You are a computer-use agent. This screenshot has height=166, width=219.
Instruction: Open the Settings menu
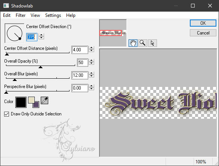(53, 15)
